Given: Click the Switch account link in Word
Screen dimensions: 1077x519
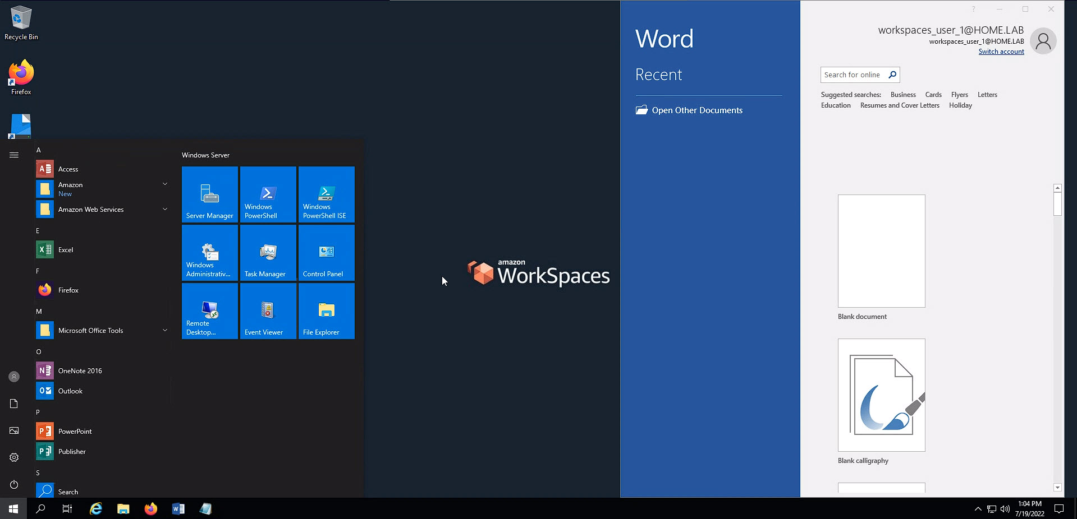Looking at the screenshot, I should (x=1001, y=51).
